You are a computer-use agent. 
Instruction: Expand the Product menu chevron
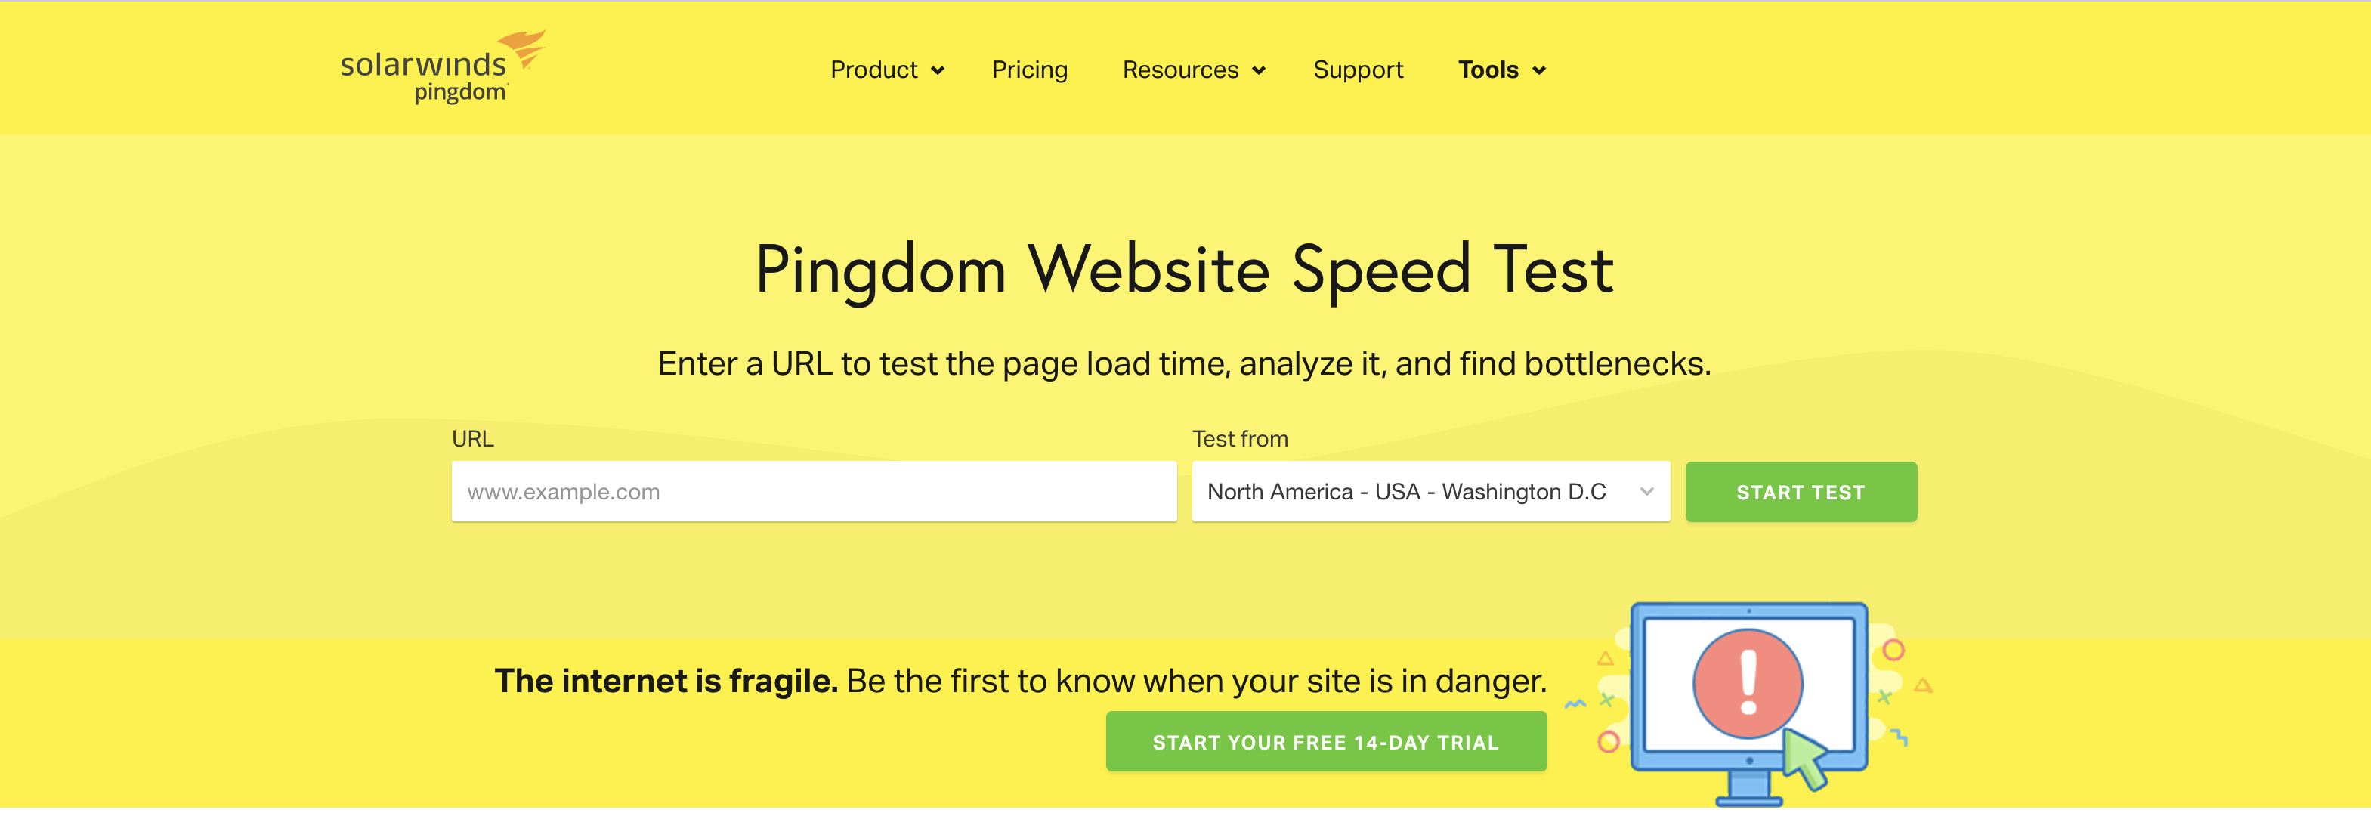(x=938, y=71)
